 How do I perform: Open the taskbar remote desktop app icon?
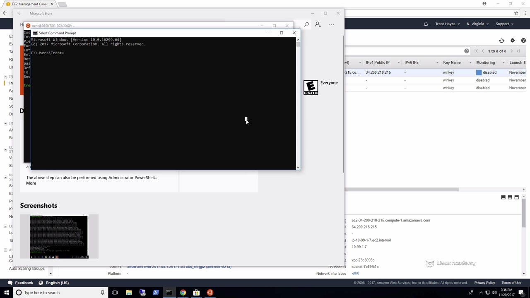click(142, 293)
